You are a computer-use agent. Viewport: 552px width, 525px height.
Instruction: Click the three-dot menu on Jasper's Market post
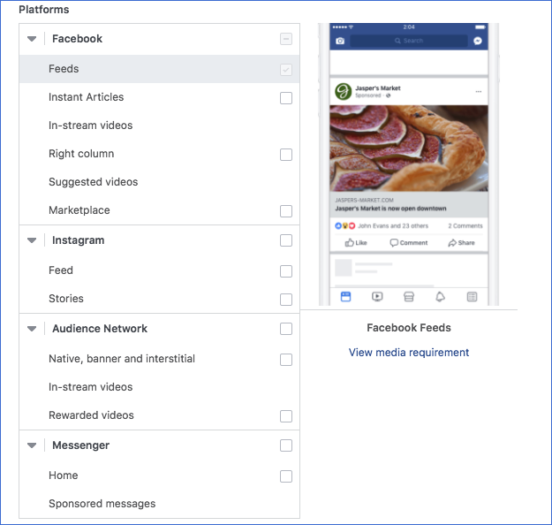pos(479,91)
